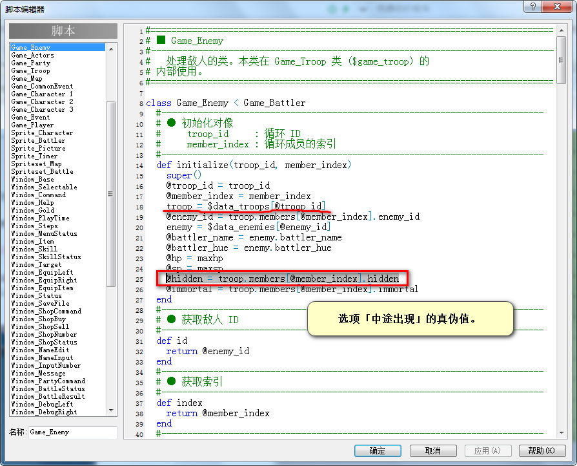Select Game_Enemy in the script list
The height and width of the screenshot is (466, 577).
point(58,48)
